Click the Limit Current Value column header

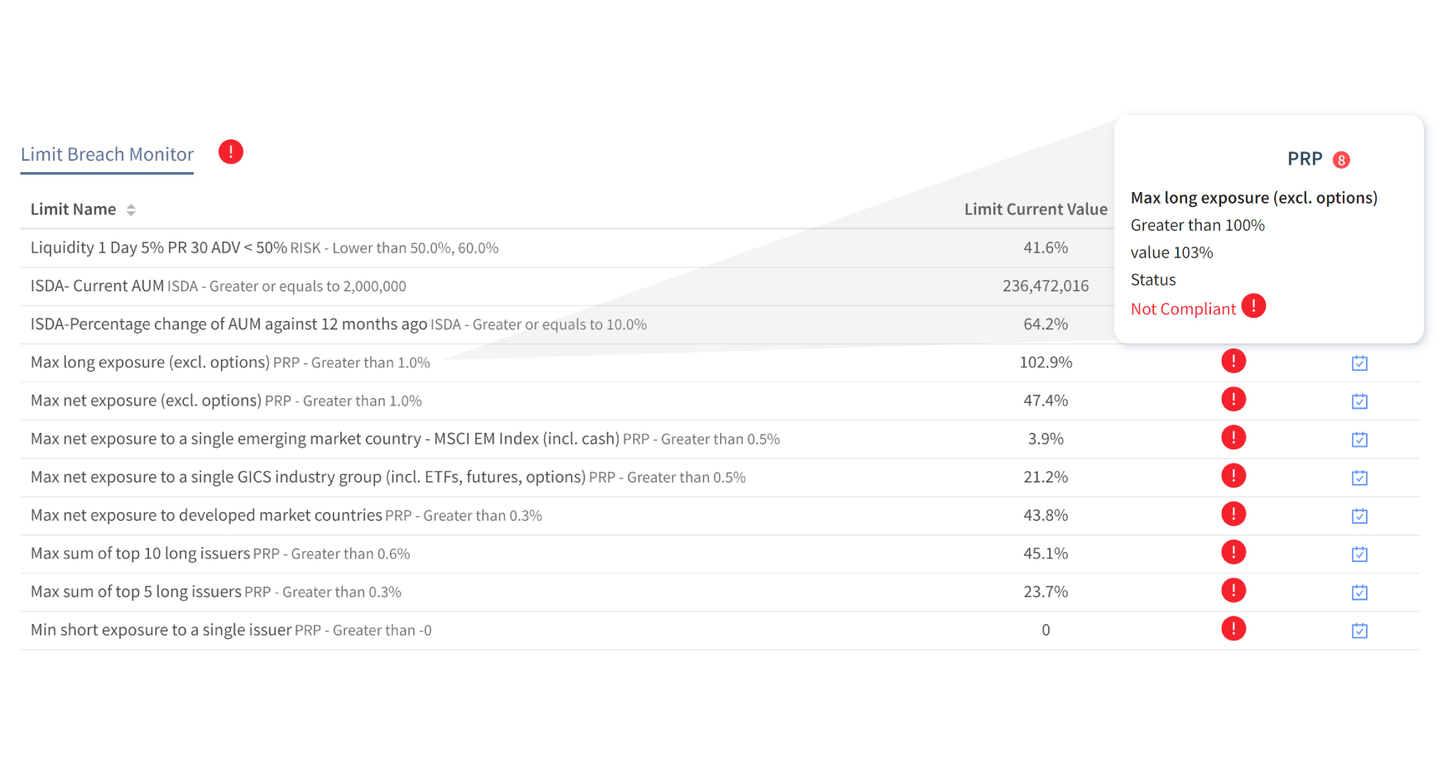pyautogui.click(x=1036, y=209)
